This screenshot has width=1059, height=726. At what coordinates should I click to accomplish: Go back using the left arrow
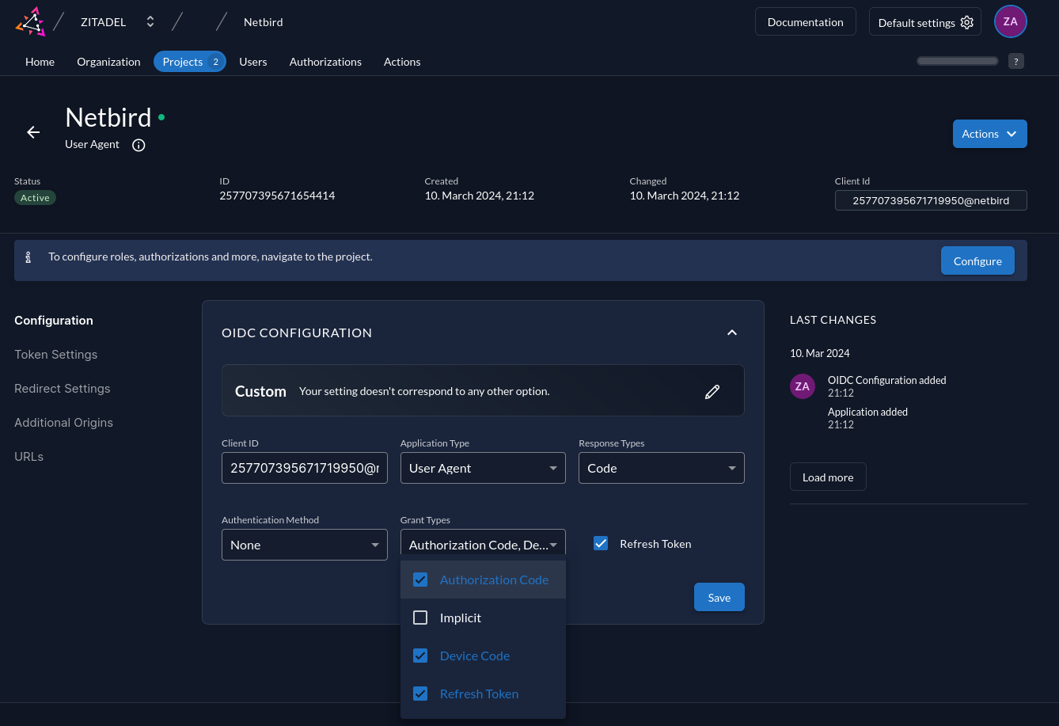click(x=33, y=132)
